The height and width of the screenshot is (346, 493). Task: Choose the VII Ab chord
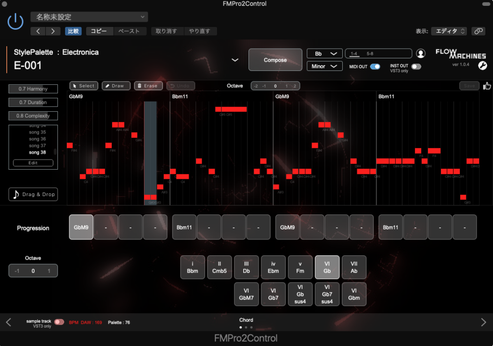coord(354,267)
